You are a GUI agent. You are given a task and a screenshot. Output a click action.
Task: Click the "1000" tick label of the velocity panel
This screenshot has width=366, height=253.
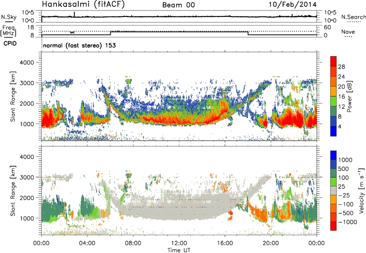click(x=27, y=218)
